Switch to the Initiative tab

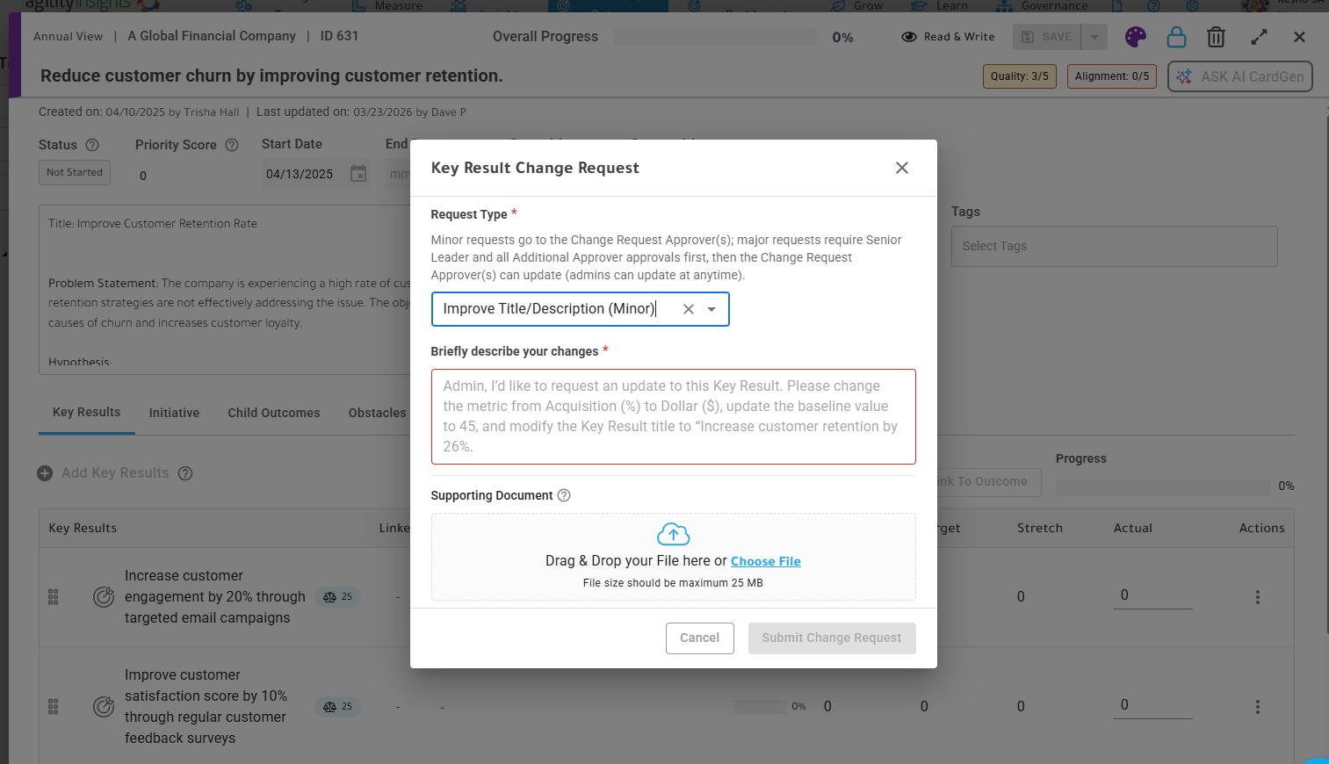[174, 413]
